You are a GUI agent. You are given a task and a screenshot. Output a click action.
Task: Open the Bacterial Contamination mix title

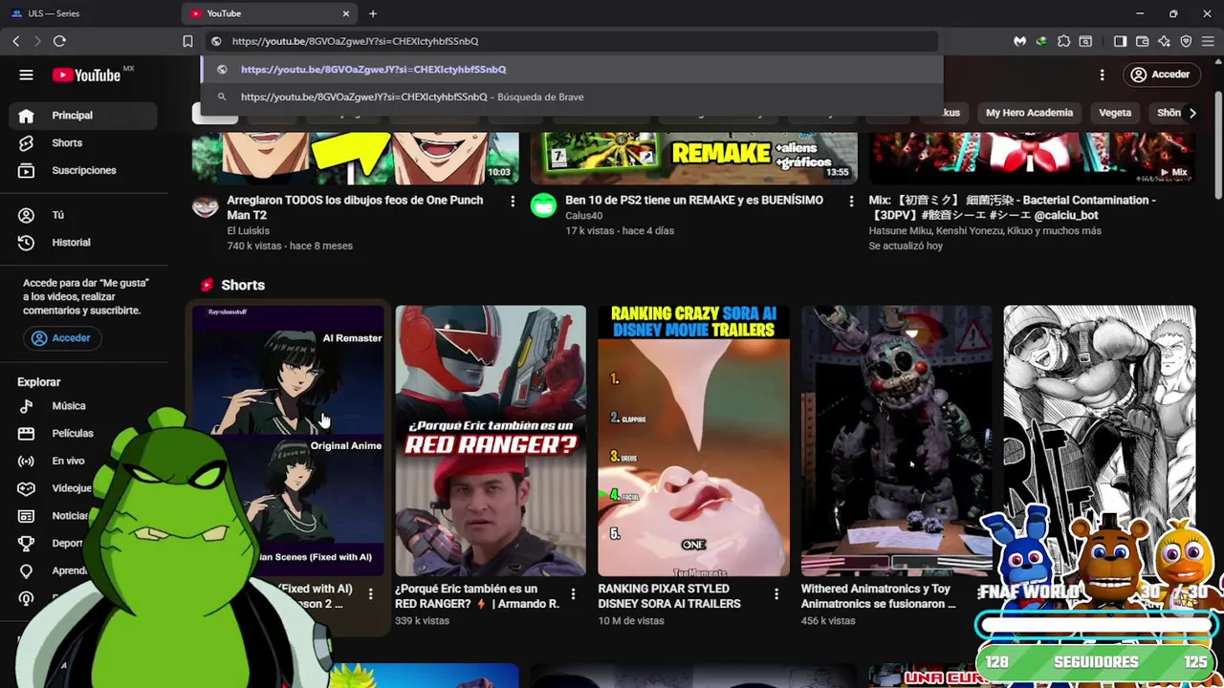pos(1012,207)
